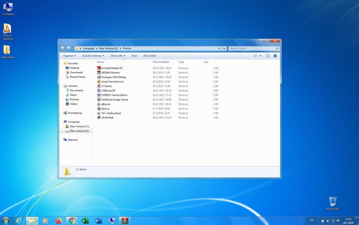359x225 pixels.
Task: Click the Recycle Bin desktop icon
Action: (x=332, y=202)
